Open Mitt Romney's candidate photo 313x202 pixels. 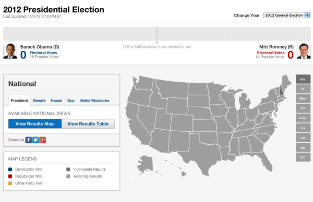(x=304, y=52)
